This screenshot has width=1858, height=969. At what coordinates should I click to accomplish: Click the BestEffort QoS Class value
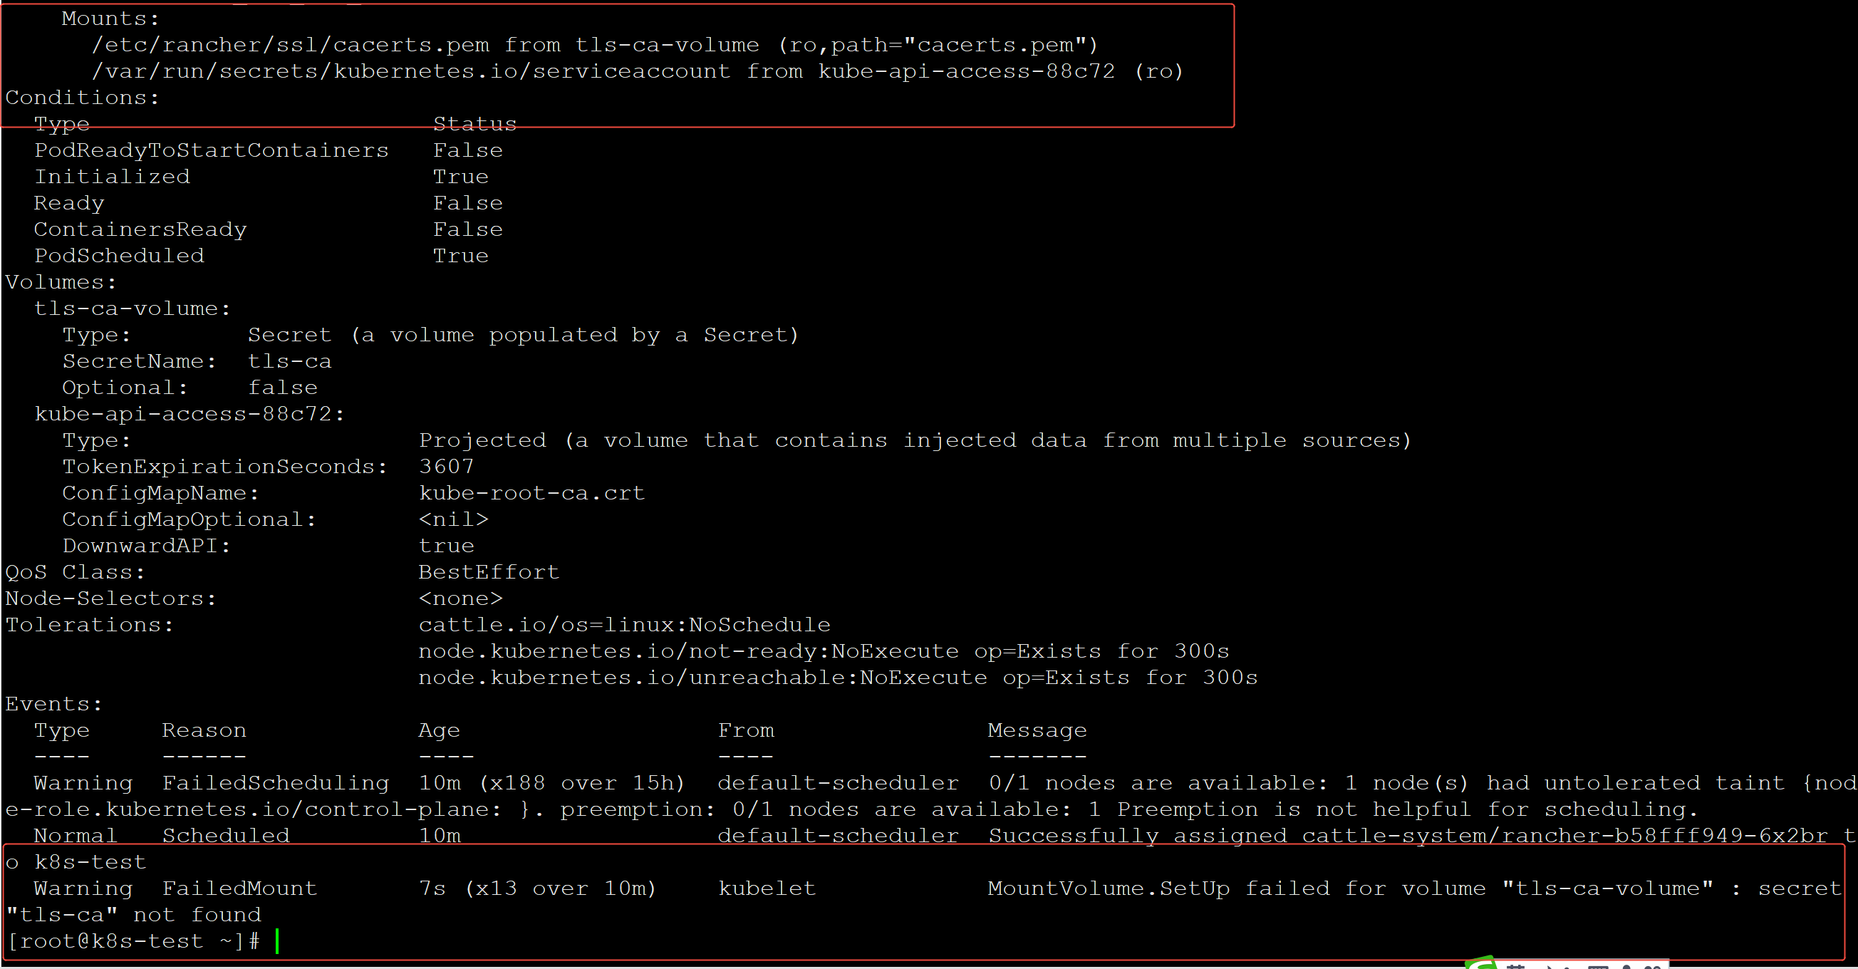[x=488, y=572]
